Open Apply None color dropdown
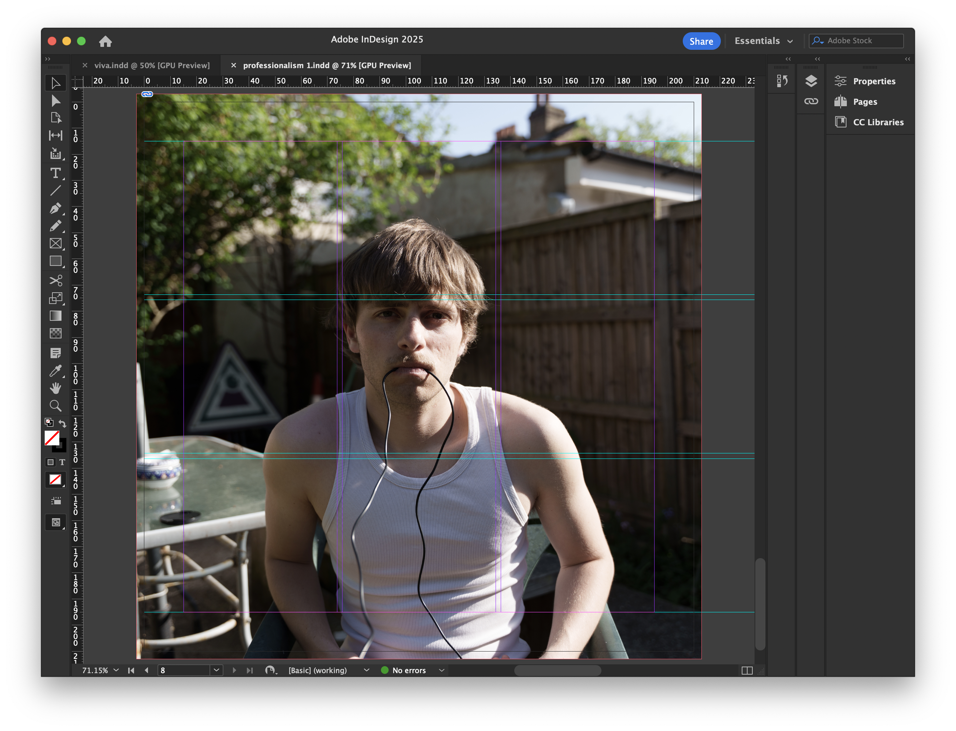 pyautogui.click(x=56, y=480)
